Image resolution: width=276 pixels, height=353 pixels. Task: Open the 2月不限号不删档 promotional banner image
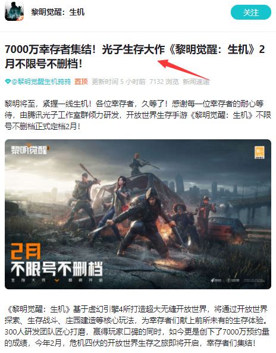(x=138, y=214)
